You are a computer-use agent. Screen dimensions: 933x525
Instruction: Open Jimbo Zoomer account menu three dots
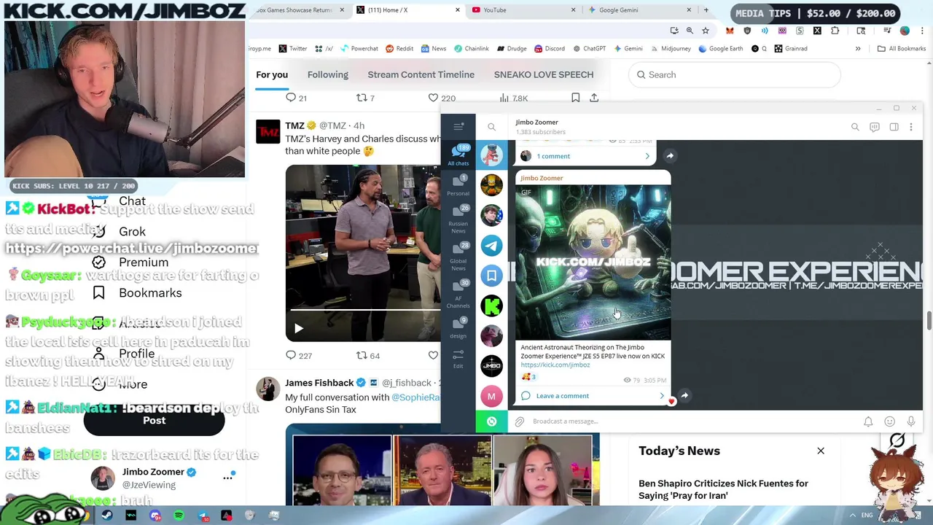click(x=227, y=478)
